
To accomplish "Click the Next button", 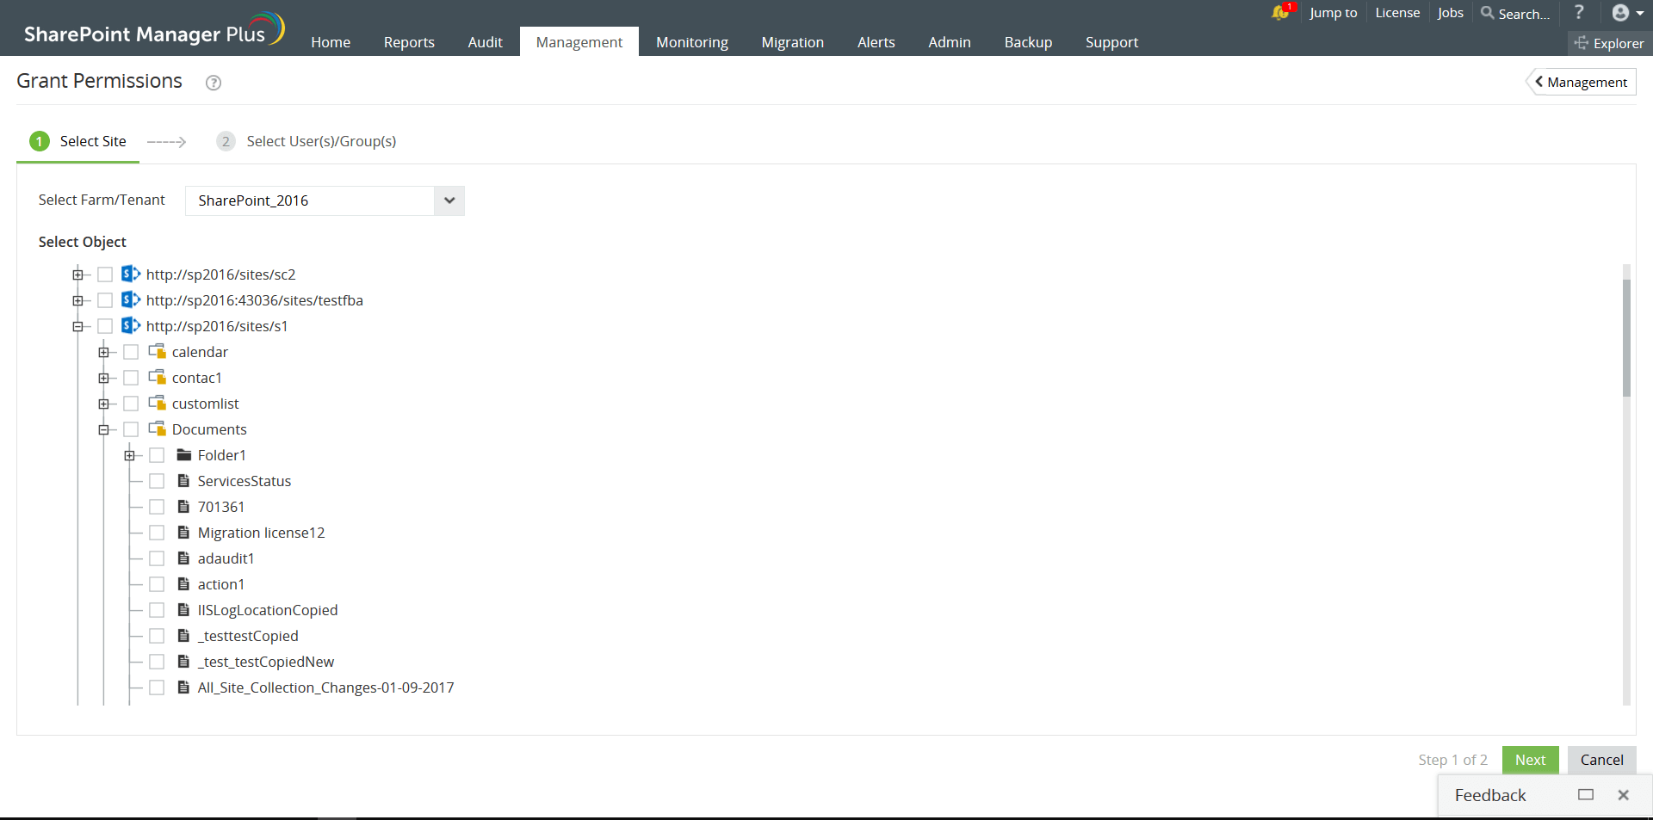I will tap(1530, 760).
